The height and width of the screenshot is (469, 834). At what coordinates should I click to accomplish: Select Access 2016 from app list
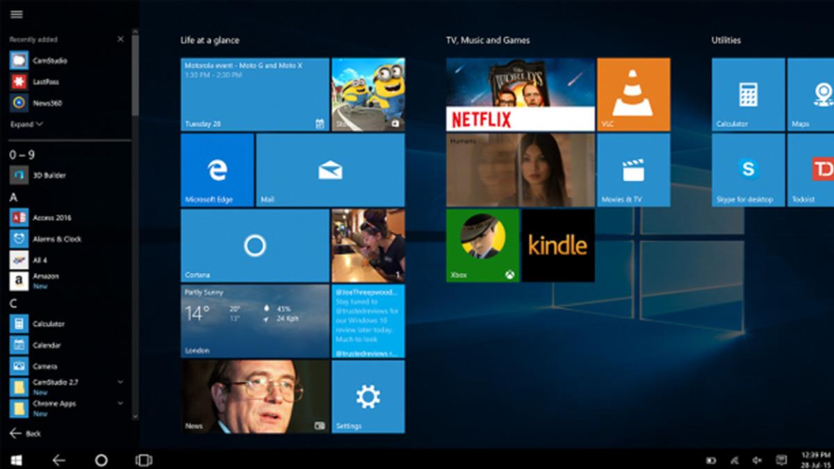(x=51, y=217)
